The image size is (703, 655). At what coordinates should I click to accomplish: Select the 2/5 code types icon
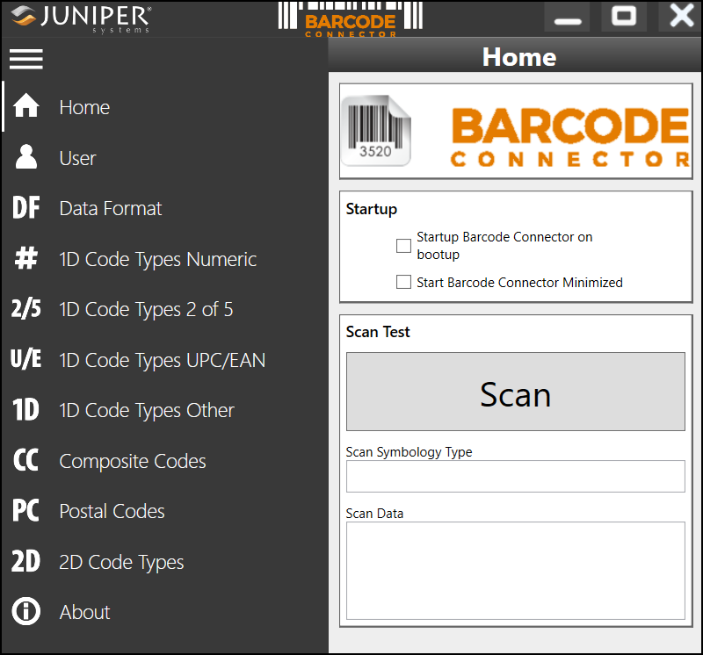point(25,309)
